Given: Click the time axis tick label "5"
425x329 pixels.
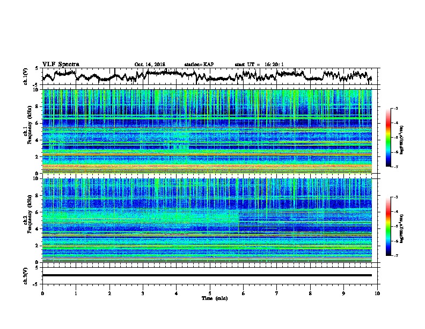Looking at the screenshot, I should click(210, 294).
